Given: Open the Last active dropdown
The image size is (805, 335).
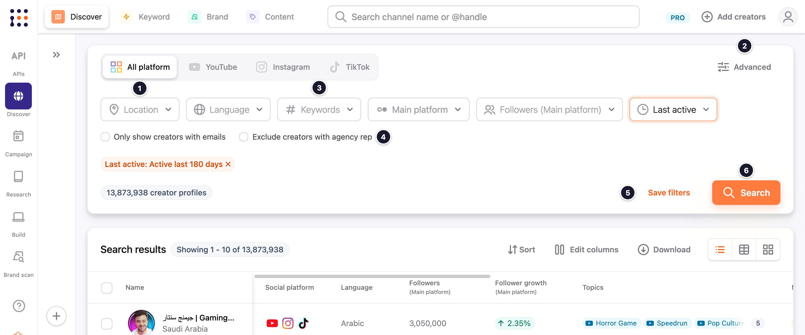Looking at the screenshot, I should (673, 110).
